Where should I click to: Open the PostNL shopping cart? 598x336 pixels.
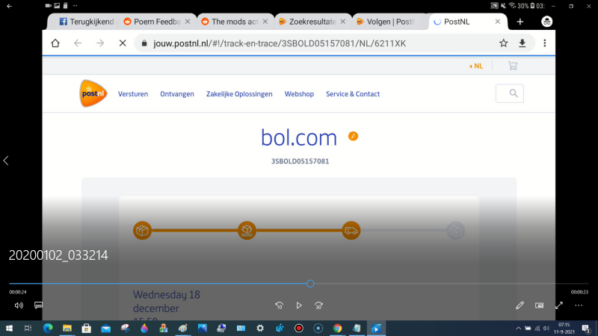point(513,66)
